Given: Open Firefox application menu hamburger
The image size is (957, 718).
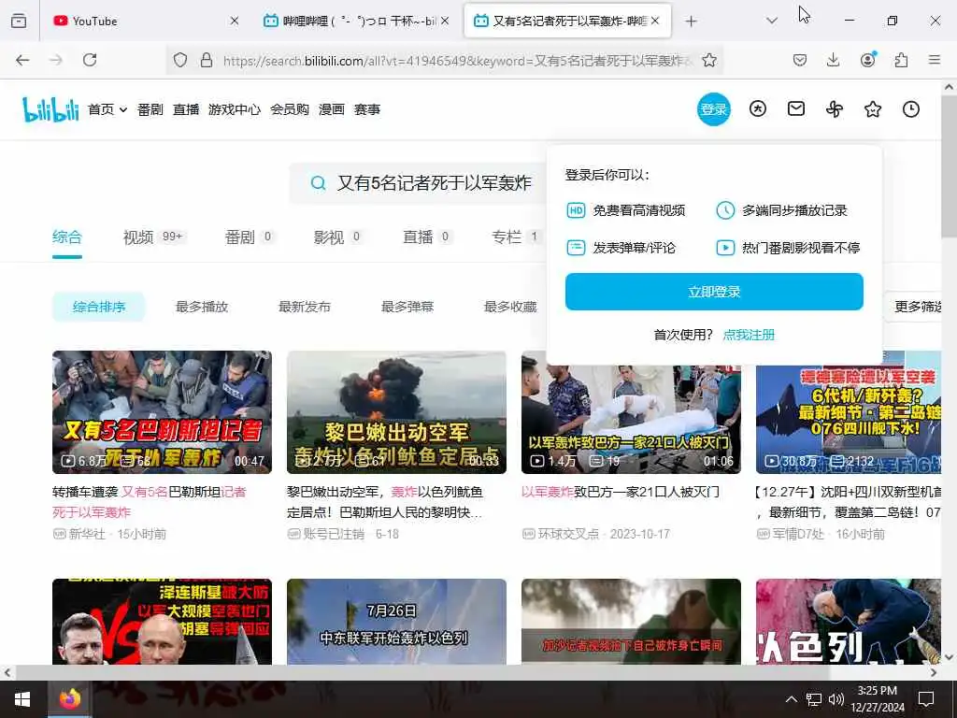Looking at the screenshot, I should coord(935,60).
